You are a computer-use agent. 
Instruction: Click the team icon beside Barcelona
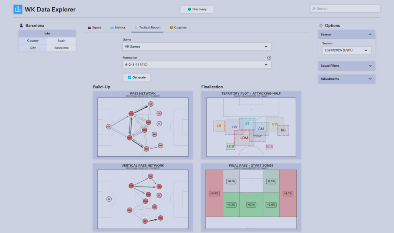click(22, 26)
